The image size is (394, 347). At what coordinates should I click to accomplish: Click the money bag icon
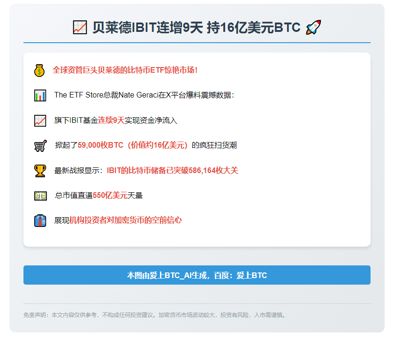point(39,70)
